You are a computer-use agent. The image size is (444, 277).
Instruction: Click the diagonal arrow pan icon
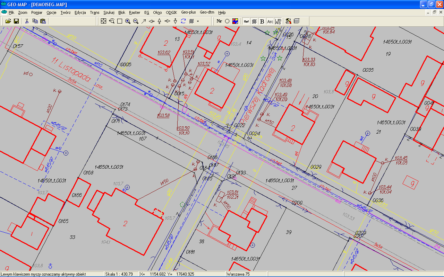click(144, 21)
